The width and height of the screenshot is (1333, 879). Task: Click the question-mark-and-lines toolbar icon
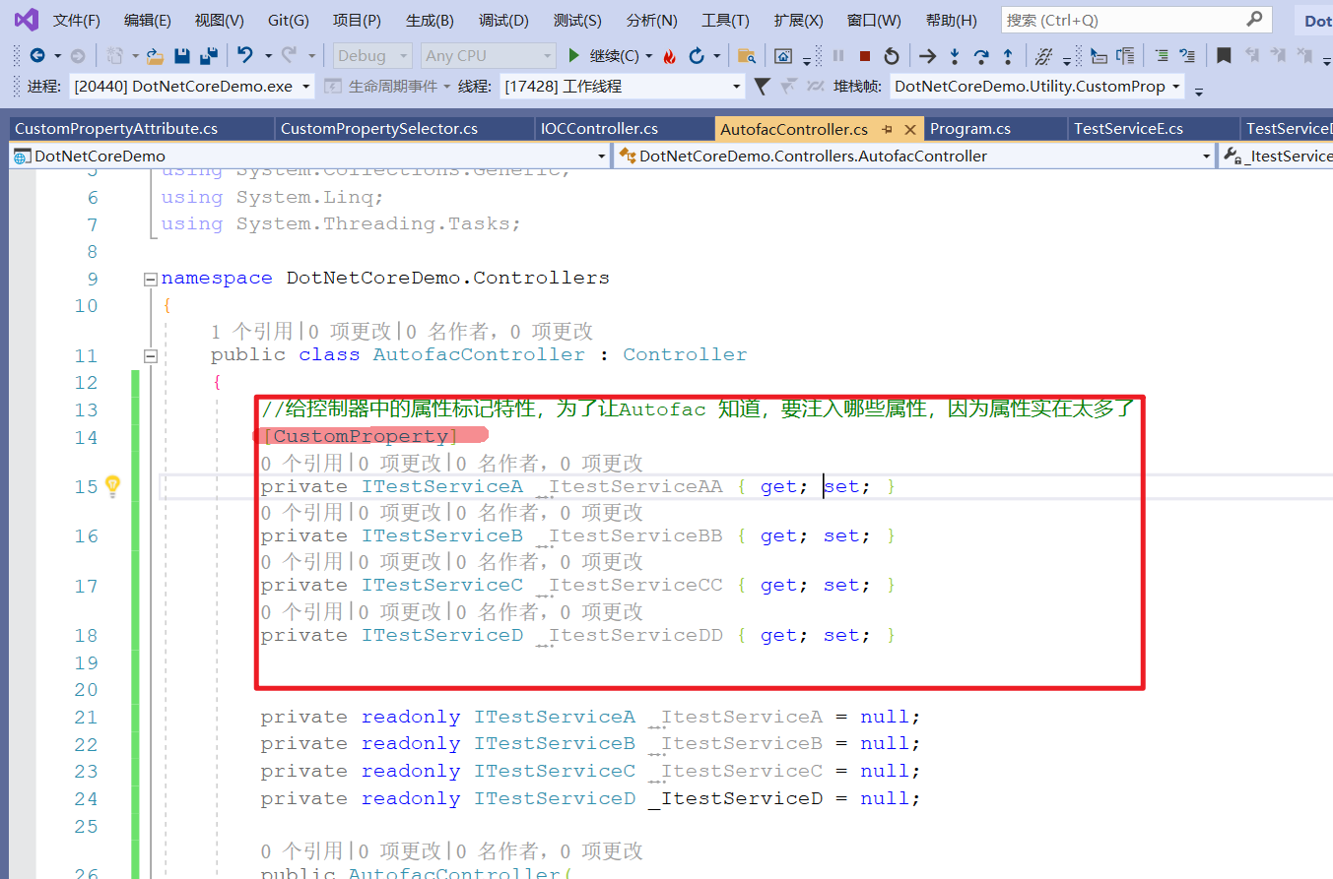click(x=1188, y=56)
